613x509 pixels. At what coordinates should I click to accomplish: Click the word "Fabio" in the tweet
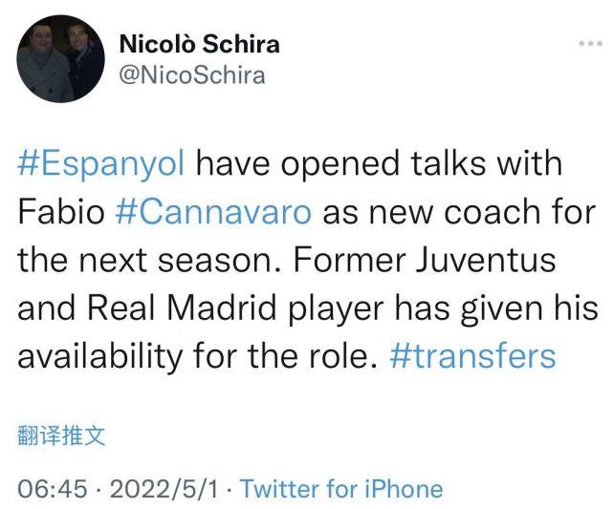tap(57, 211)
